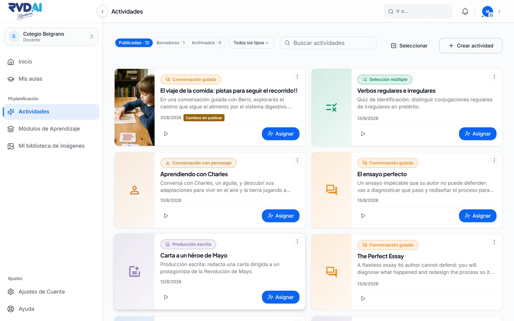514x321 pixels.
Task: Click the RVDAI logo
Action: pos(25,11)
